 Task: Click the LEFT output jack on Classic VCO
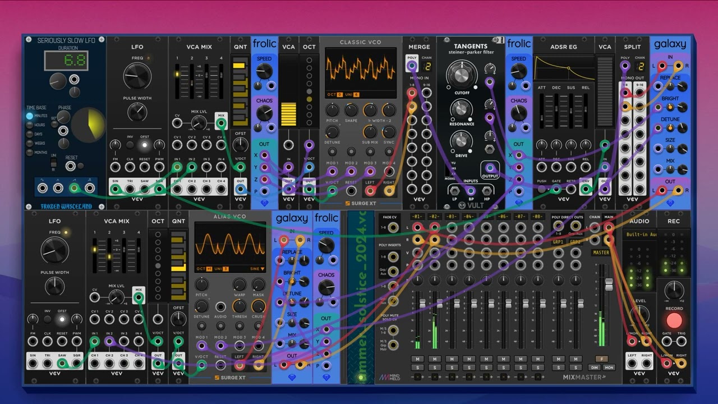pos(370,190)
